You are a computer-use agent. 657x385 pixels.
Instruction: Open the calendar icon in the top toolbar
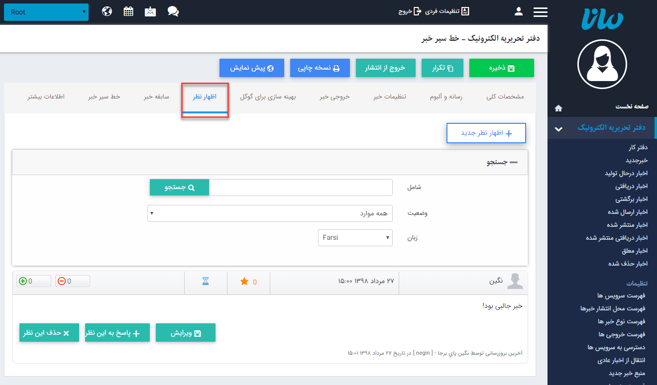pos(128,10)
